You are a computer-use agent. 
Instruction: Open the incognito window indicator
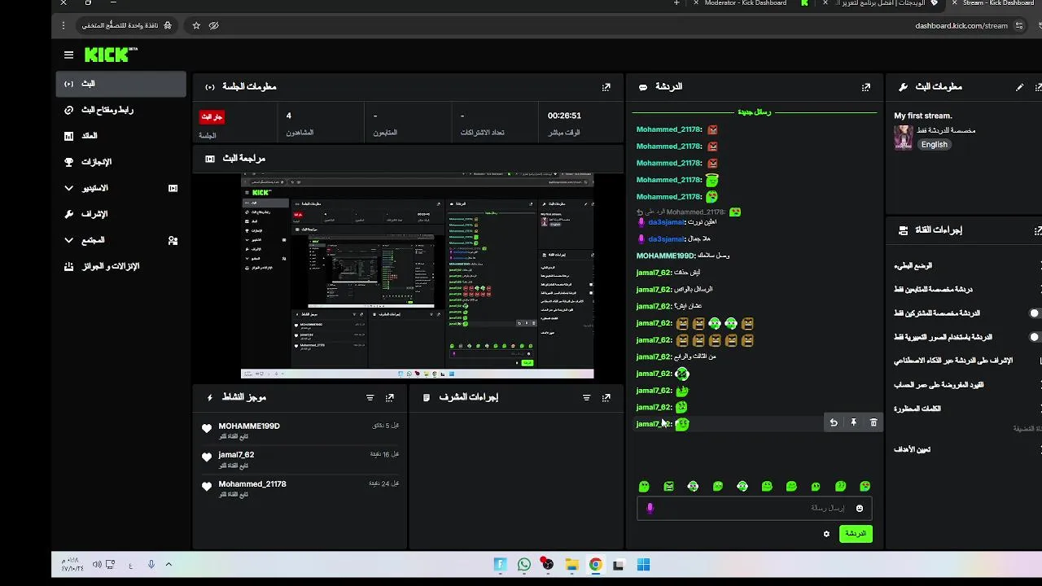pyautogui.click(x=126, y=25)
